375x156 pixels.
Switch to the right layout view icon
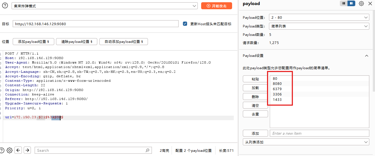click(351, 3)
